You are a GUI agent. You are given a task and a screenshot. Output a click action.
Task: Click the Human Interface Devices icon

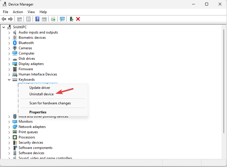(x=15, y=75)
